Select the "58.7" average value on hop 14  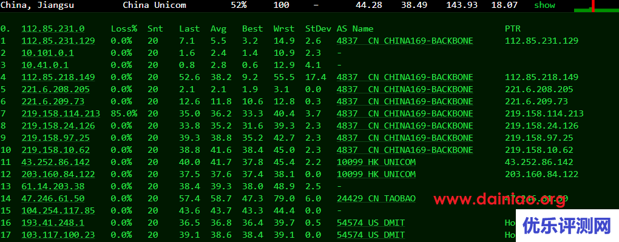[221, 198]
